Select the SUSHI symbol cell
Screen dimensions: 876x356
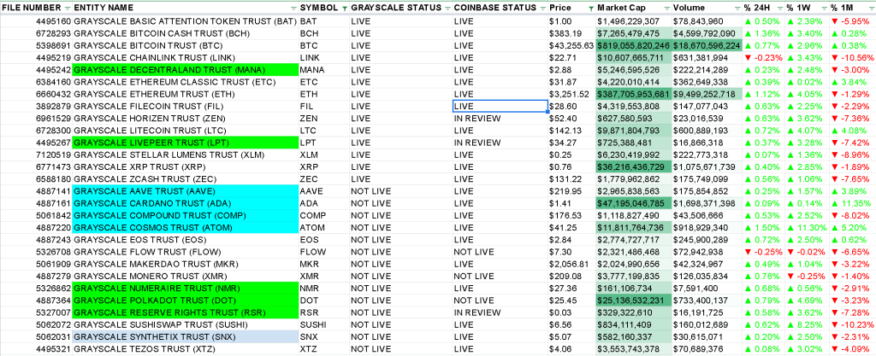324,324
